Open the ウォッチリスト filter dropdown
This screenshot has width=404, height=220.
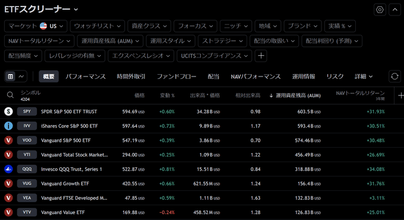[97, 26]
